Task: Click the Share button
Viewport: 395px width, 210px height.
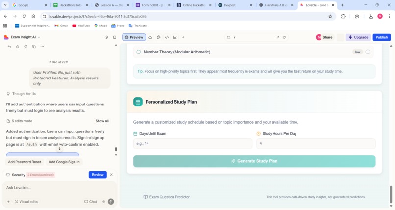Action: 324,37
